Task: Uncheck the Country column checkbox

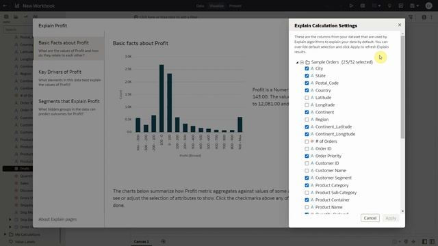Action: click(x=307, y=90)
